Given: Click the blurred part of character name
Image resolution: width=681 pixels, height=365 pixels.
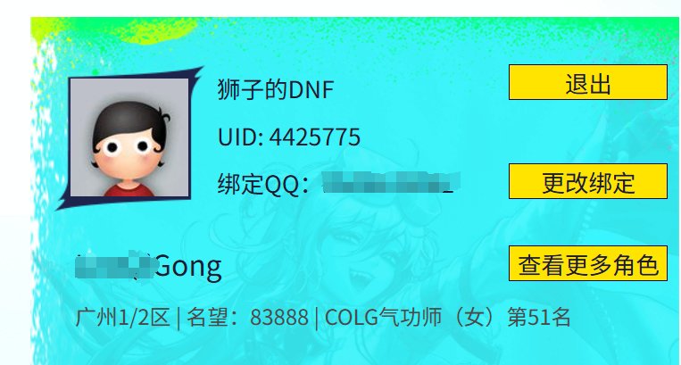Looking at the screenshot, I should click(x=113, y=265).
